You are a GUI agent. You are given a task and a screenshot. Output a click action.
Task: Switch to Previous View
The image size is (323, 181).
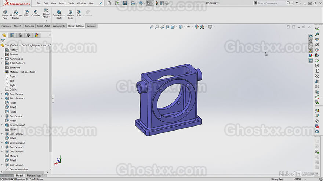tap(162, 27)
